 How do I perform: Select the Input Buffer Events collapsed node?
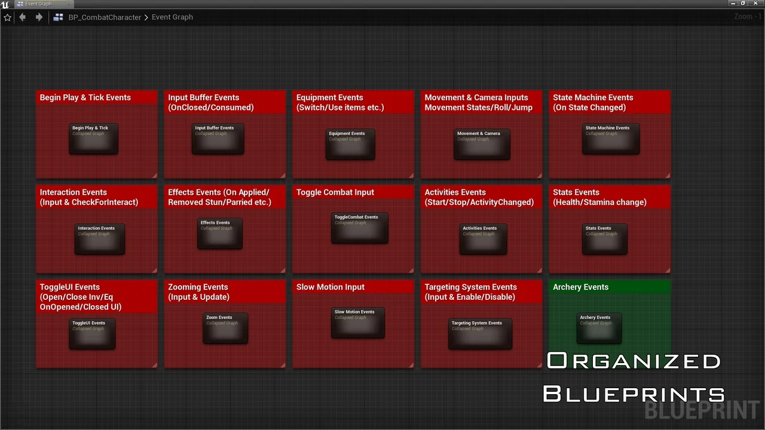(218, 139)
